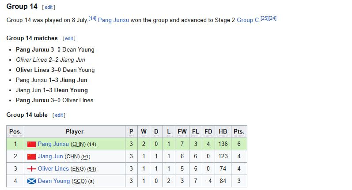Open the Dean Young player link

point(54,181)
